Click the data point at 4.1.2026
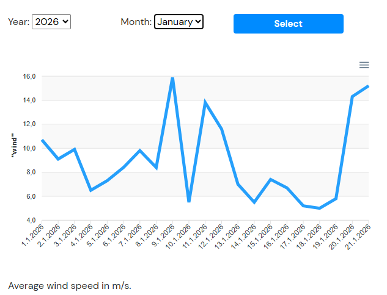 90,190
